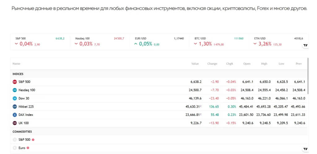
Task: Click the UK 100 change percent −0.15%
Action: pyautogui.click(x=231, y=123)
